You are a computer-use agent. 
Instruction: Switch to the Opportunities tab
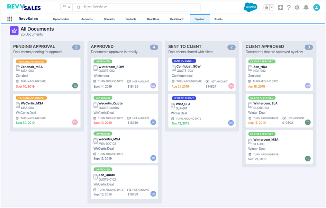click(x=61, y=19)
